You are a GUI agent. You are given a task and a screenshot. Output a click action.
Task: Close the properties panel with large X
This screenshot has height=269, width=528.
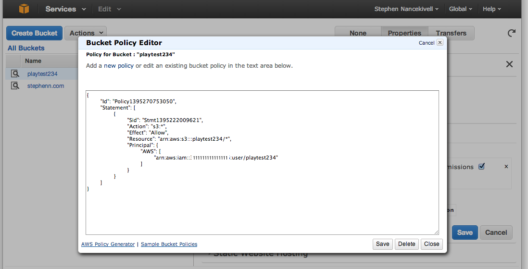509,64
